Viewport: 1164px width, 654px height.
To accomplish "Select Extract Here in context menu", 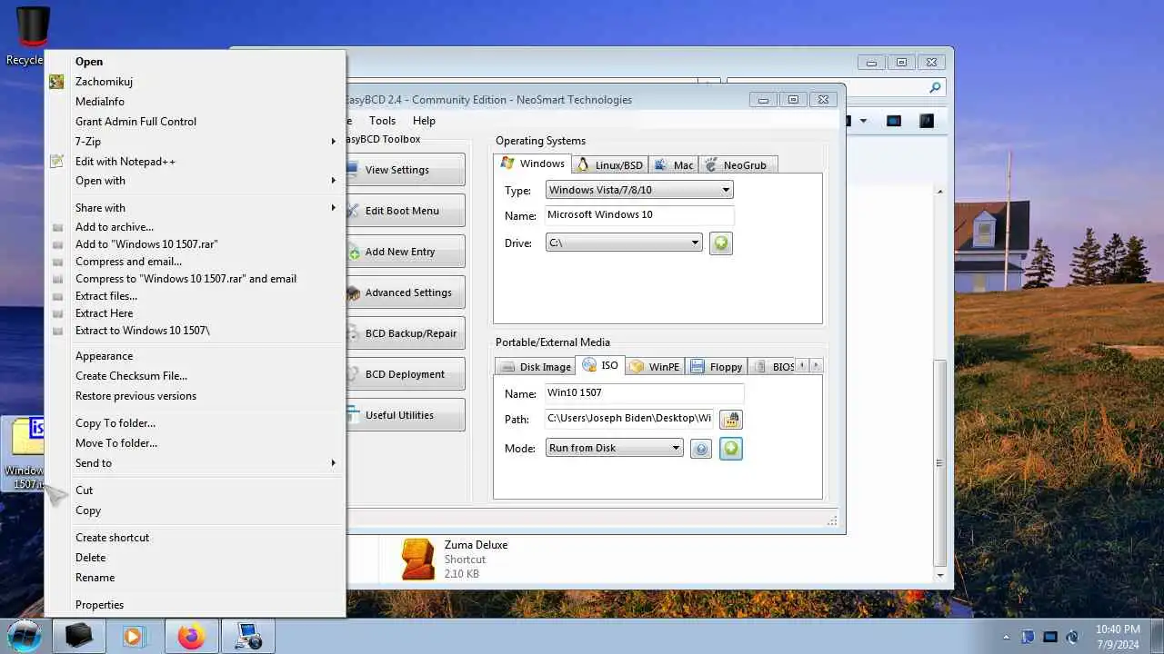I will [x=195, y=313].
